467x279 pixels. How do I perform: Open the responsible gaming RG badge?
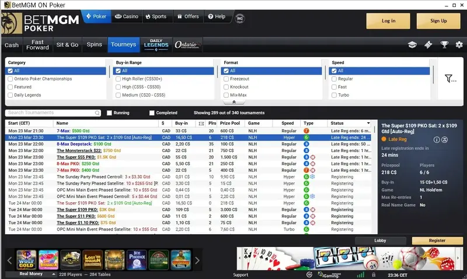240,19
